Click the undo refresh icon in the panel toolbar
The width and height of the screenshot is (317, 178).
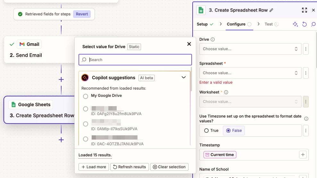coord(304,24)
